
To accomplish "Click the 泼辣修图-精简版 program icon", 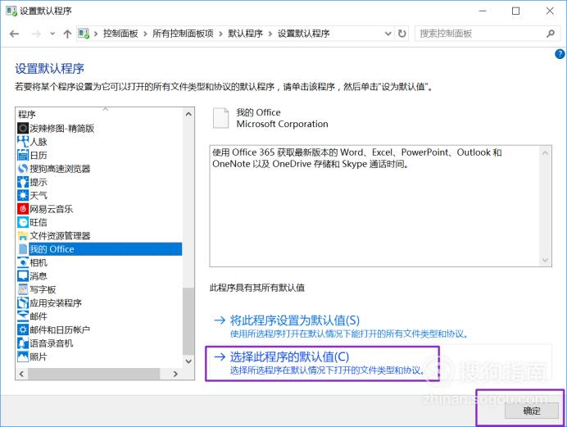I will pyautogui.click(x=23, y=128).
